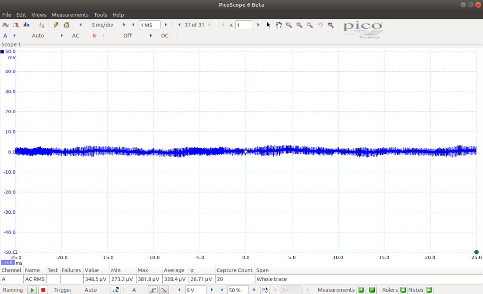Click the Auto setup lightning icon

click(x=56, y=25)
